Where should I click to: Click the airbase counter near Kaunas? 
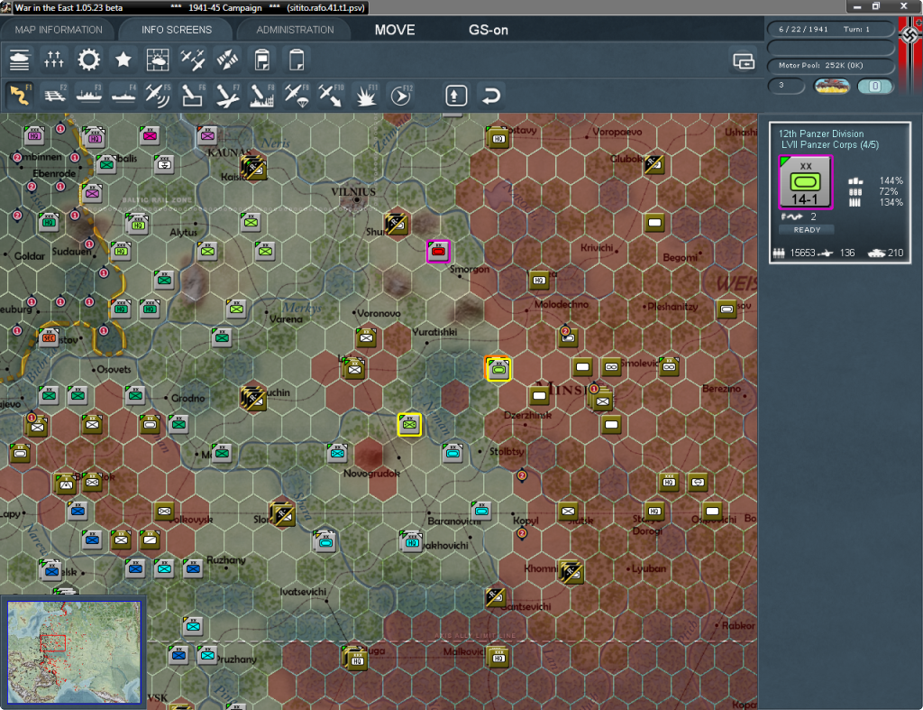pyautogui.click(x=253, y=168)
